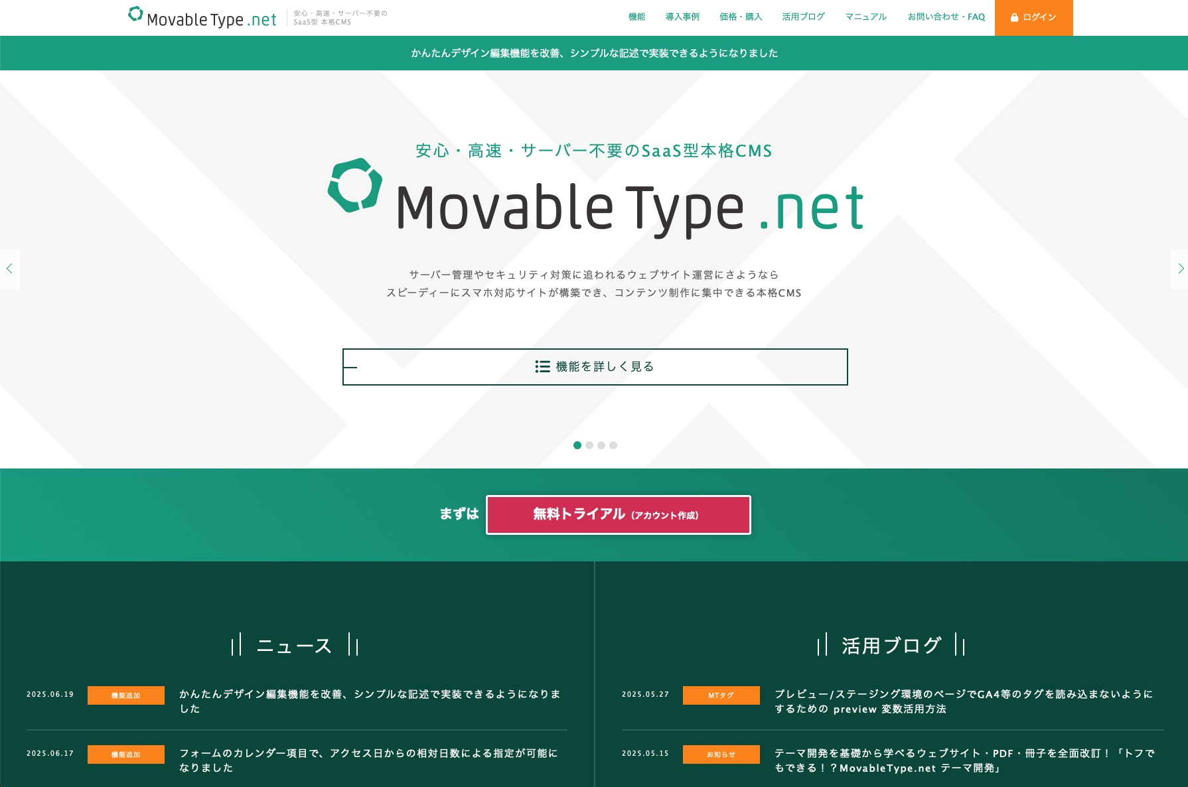Viewport: 1188px width, 787px height.
Task: Click the date 2025.06.17
Action: (50, 754)
